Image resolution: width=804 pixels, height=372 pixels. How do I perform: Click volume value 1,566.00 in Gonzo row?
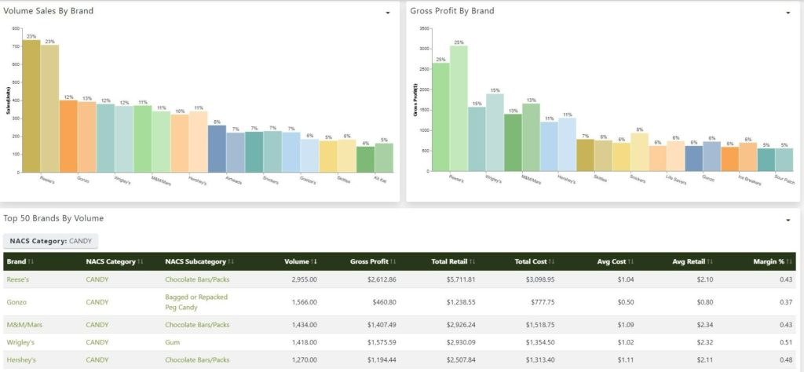tap(305, 302)
